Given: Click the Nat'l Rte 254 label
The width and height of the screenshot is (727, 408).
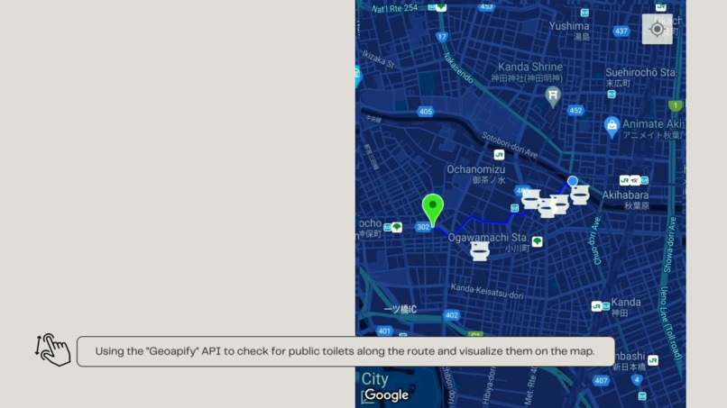Looking at the screenshot, I should [394, 8].
